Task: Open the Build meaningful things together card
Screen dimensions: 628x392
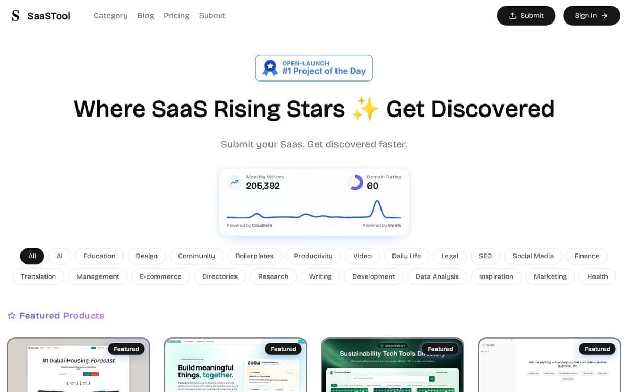Action: tap(235, 365)
